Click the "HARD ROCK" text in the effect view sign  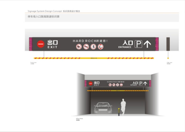113,82
